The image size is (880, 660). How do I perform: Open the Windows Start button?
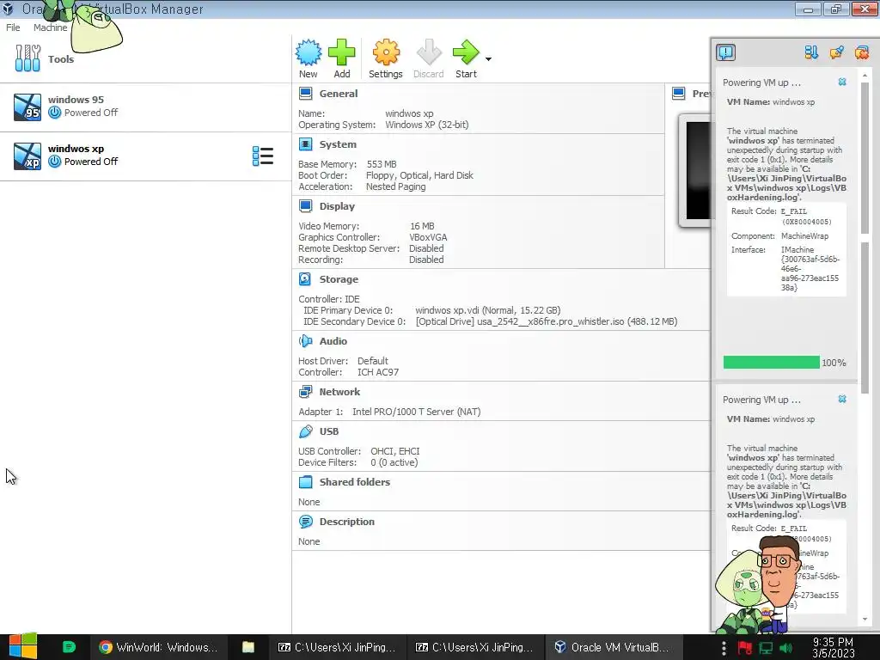pyautogui.click(x=23, y=647)
